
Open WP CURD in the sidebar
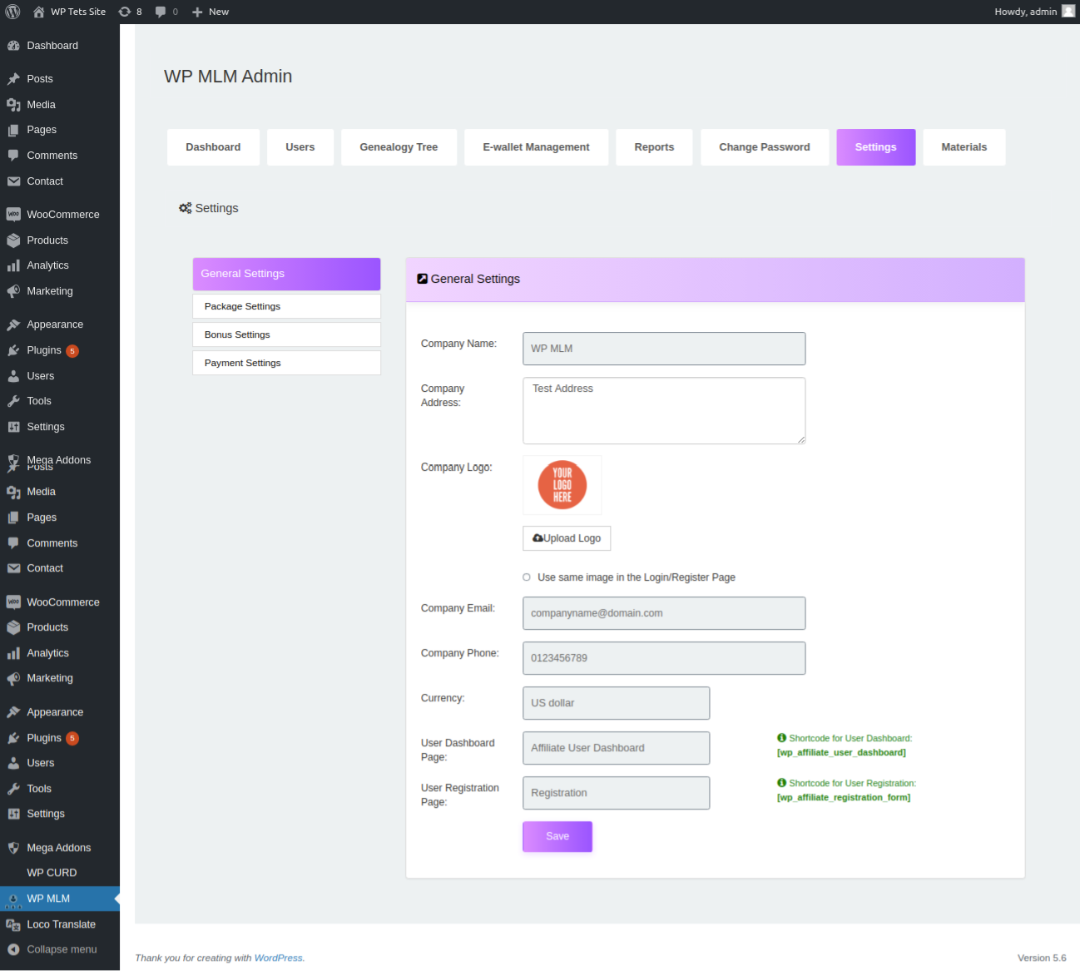click(x=52, y=873)
